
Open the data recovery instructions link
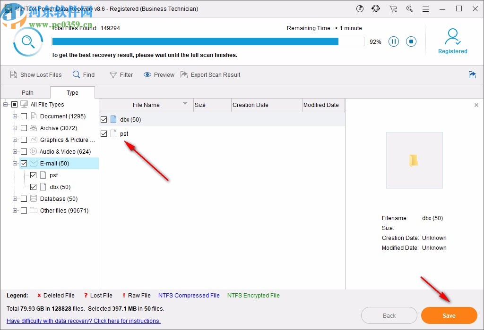83,321
